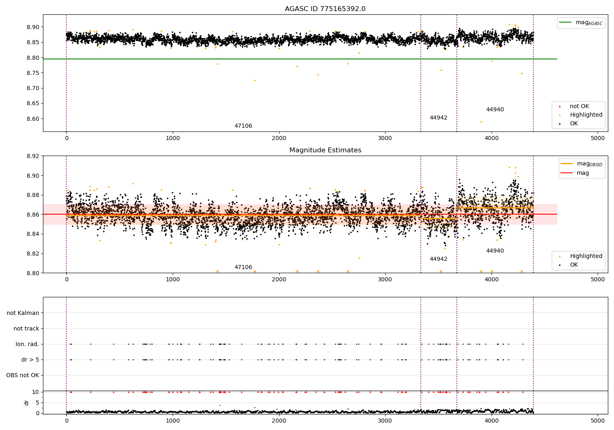Click label 44940 in Magnitude Estimates plot
The height and width of the screenshot is (430, 614).
point(495,251)
